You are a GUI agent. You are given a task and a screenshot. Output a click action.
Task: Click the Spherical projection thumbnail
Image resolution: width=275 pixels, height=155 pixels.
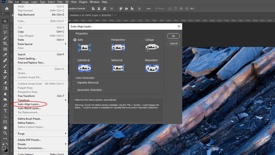tap(118, 68)
